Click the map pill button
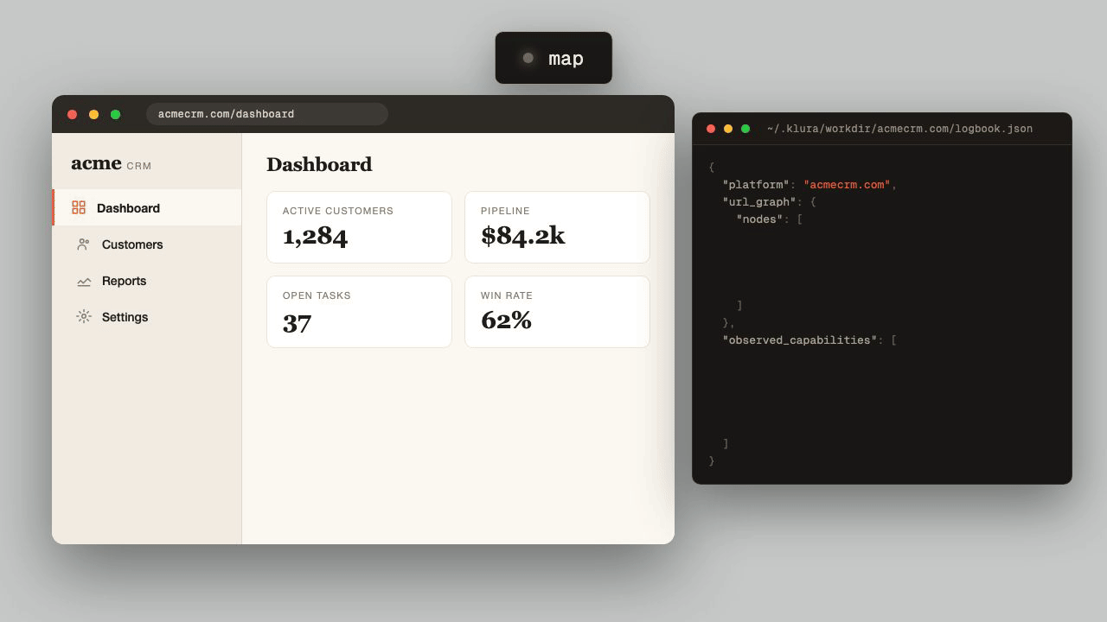Image resolution: width=1107 pixels, height=622 pixels. click(x=553, y=58)
